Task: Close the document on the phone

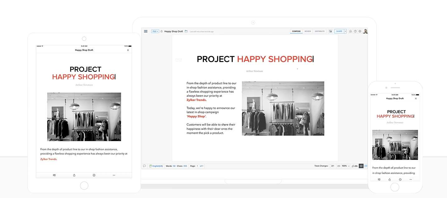Action: click(416, 99)
